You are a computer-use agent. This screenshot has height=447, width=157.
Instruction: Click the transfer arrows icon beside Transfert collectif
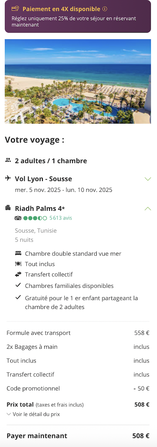tap(18, 274)
